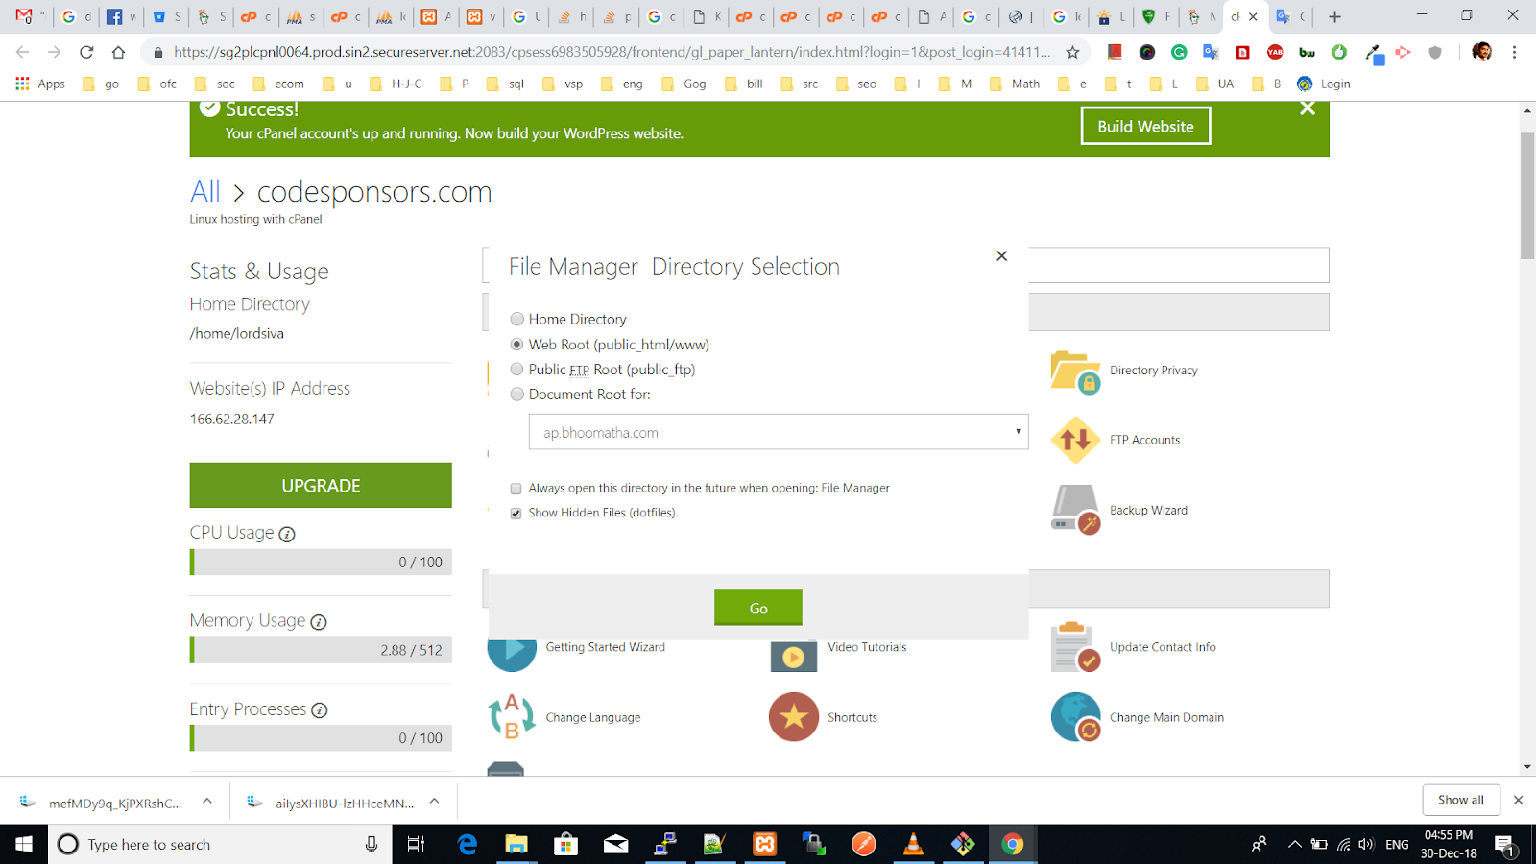The height and width of the screenshot is (864, 1536).
Task: Open File Explorer from taskbar
Action: (516, 844)
